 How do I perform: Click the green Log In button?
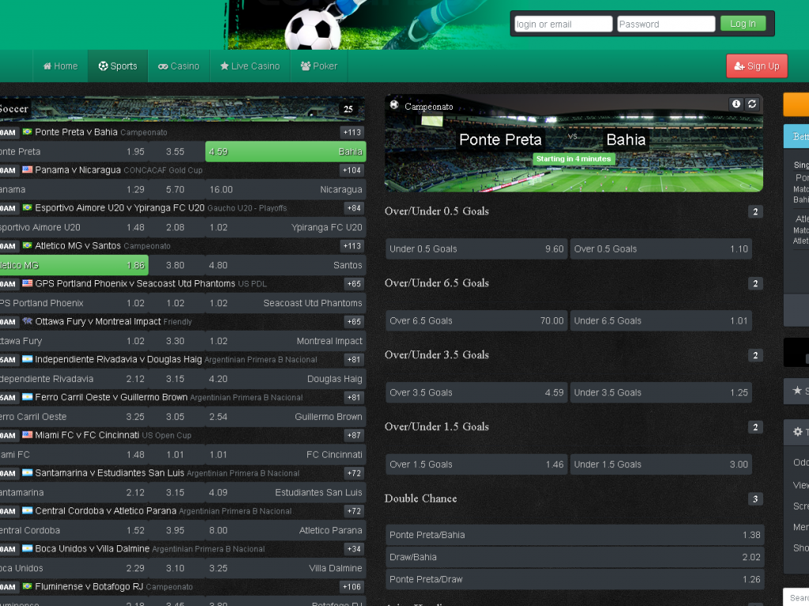[743, 23]
